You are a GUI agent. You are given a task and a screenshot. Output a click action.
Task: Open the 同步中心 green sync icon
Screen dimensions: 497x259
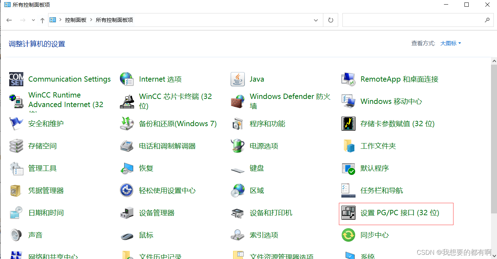348,235
